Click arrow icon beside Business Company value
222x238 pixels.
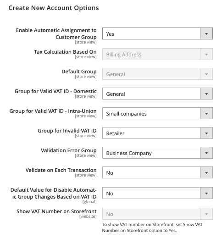[x=206, y=153]
